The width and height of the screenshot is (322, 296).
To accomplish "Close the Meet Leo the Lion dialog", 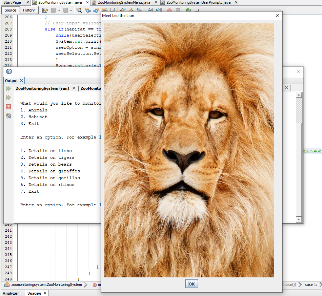I will pyautogui.click(x=277, y=16).
